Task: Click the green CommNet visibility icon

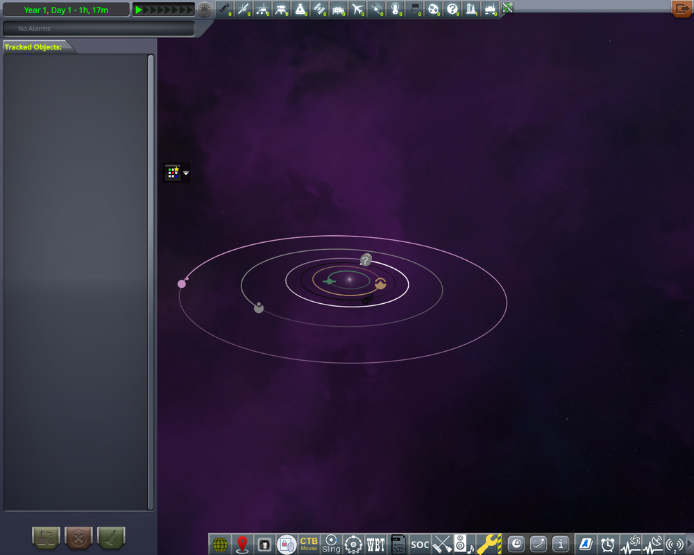Action: pos(508,8)
